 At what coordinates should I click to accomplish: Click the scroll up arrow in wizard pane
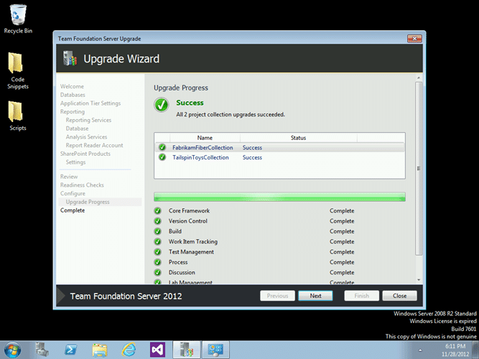click(419, 78)
